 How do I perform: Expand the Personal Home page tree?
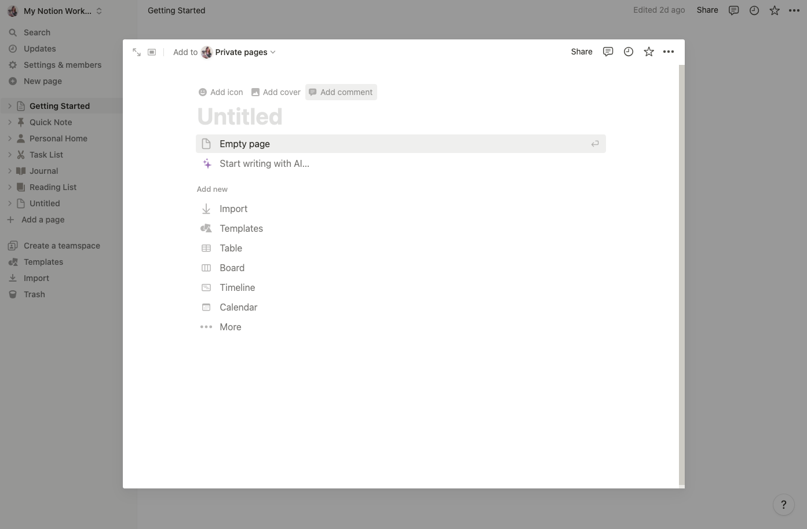point(10,138)
